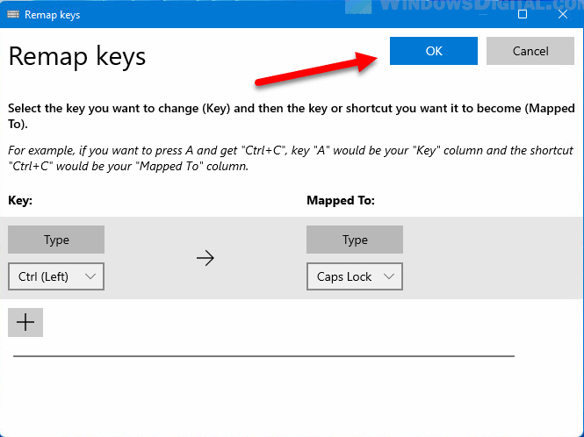Viewport: 584px width, 437px height.
Task: Click the right arrow between key columns
Action: [205, 259]
